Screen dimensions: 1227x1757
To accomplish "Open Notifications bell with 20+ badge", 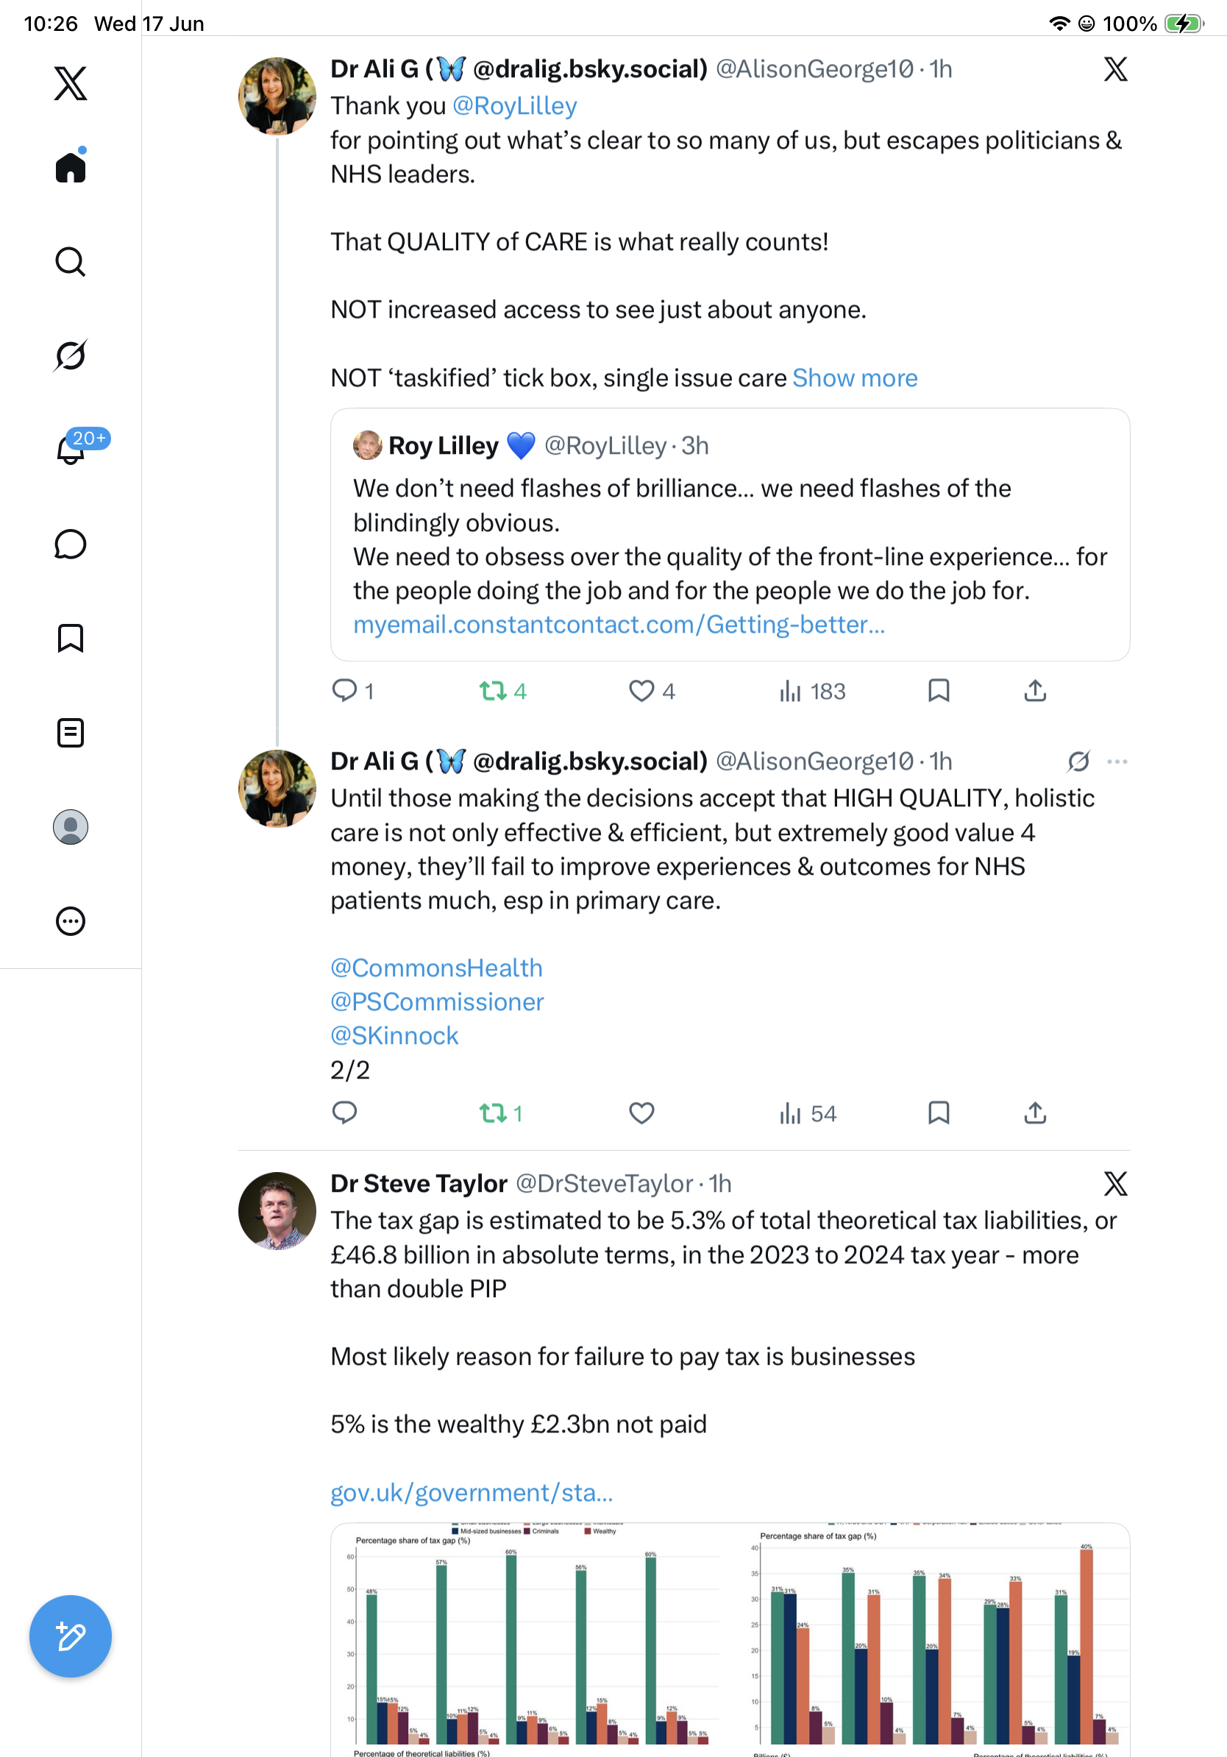I will 71,448.
